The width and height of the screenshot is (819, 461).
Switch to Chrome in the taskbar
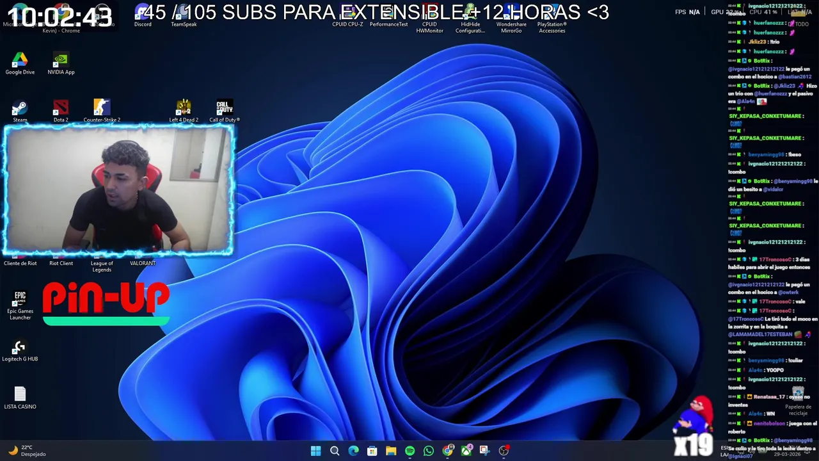pos(447,451)
